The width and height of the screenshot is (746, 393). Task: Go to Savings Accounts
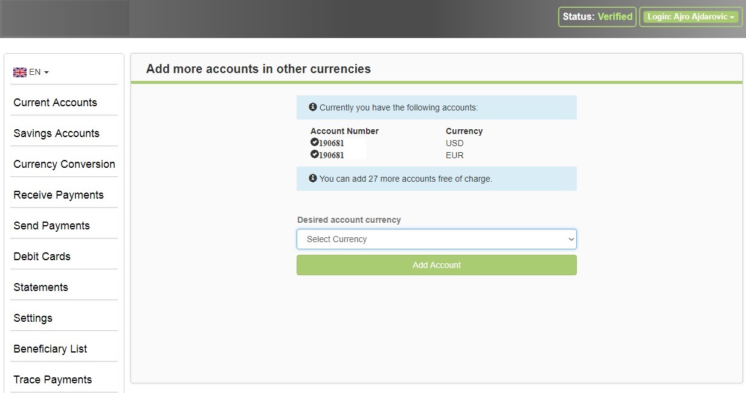tap(56, 133)
